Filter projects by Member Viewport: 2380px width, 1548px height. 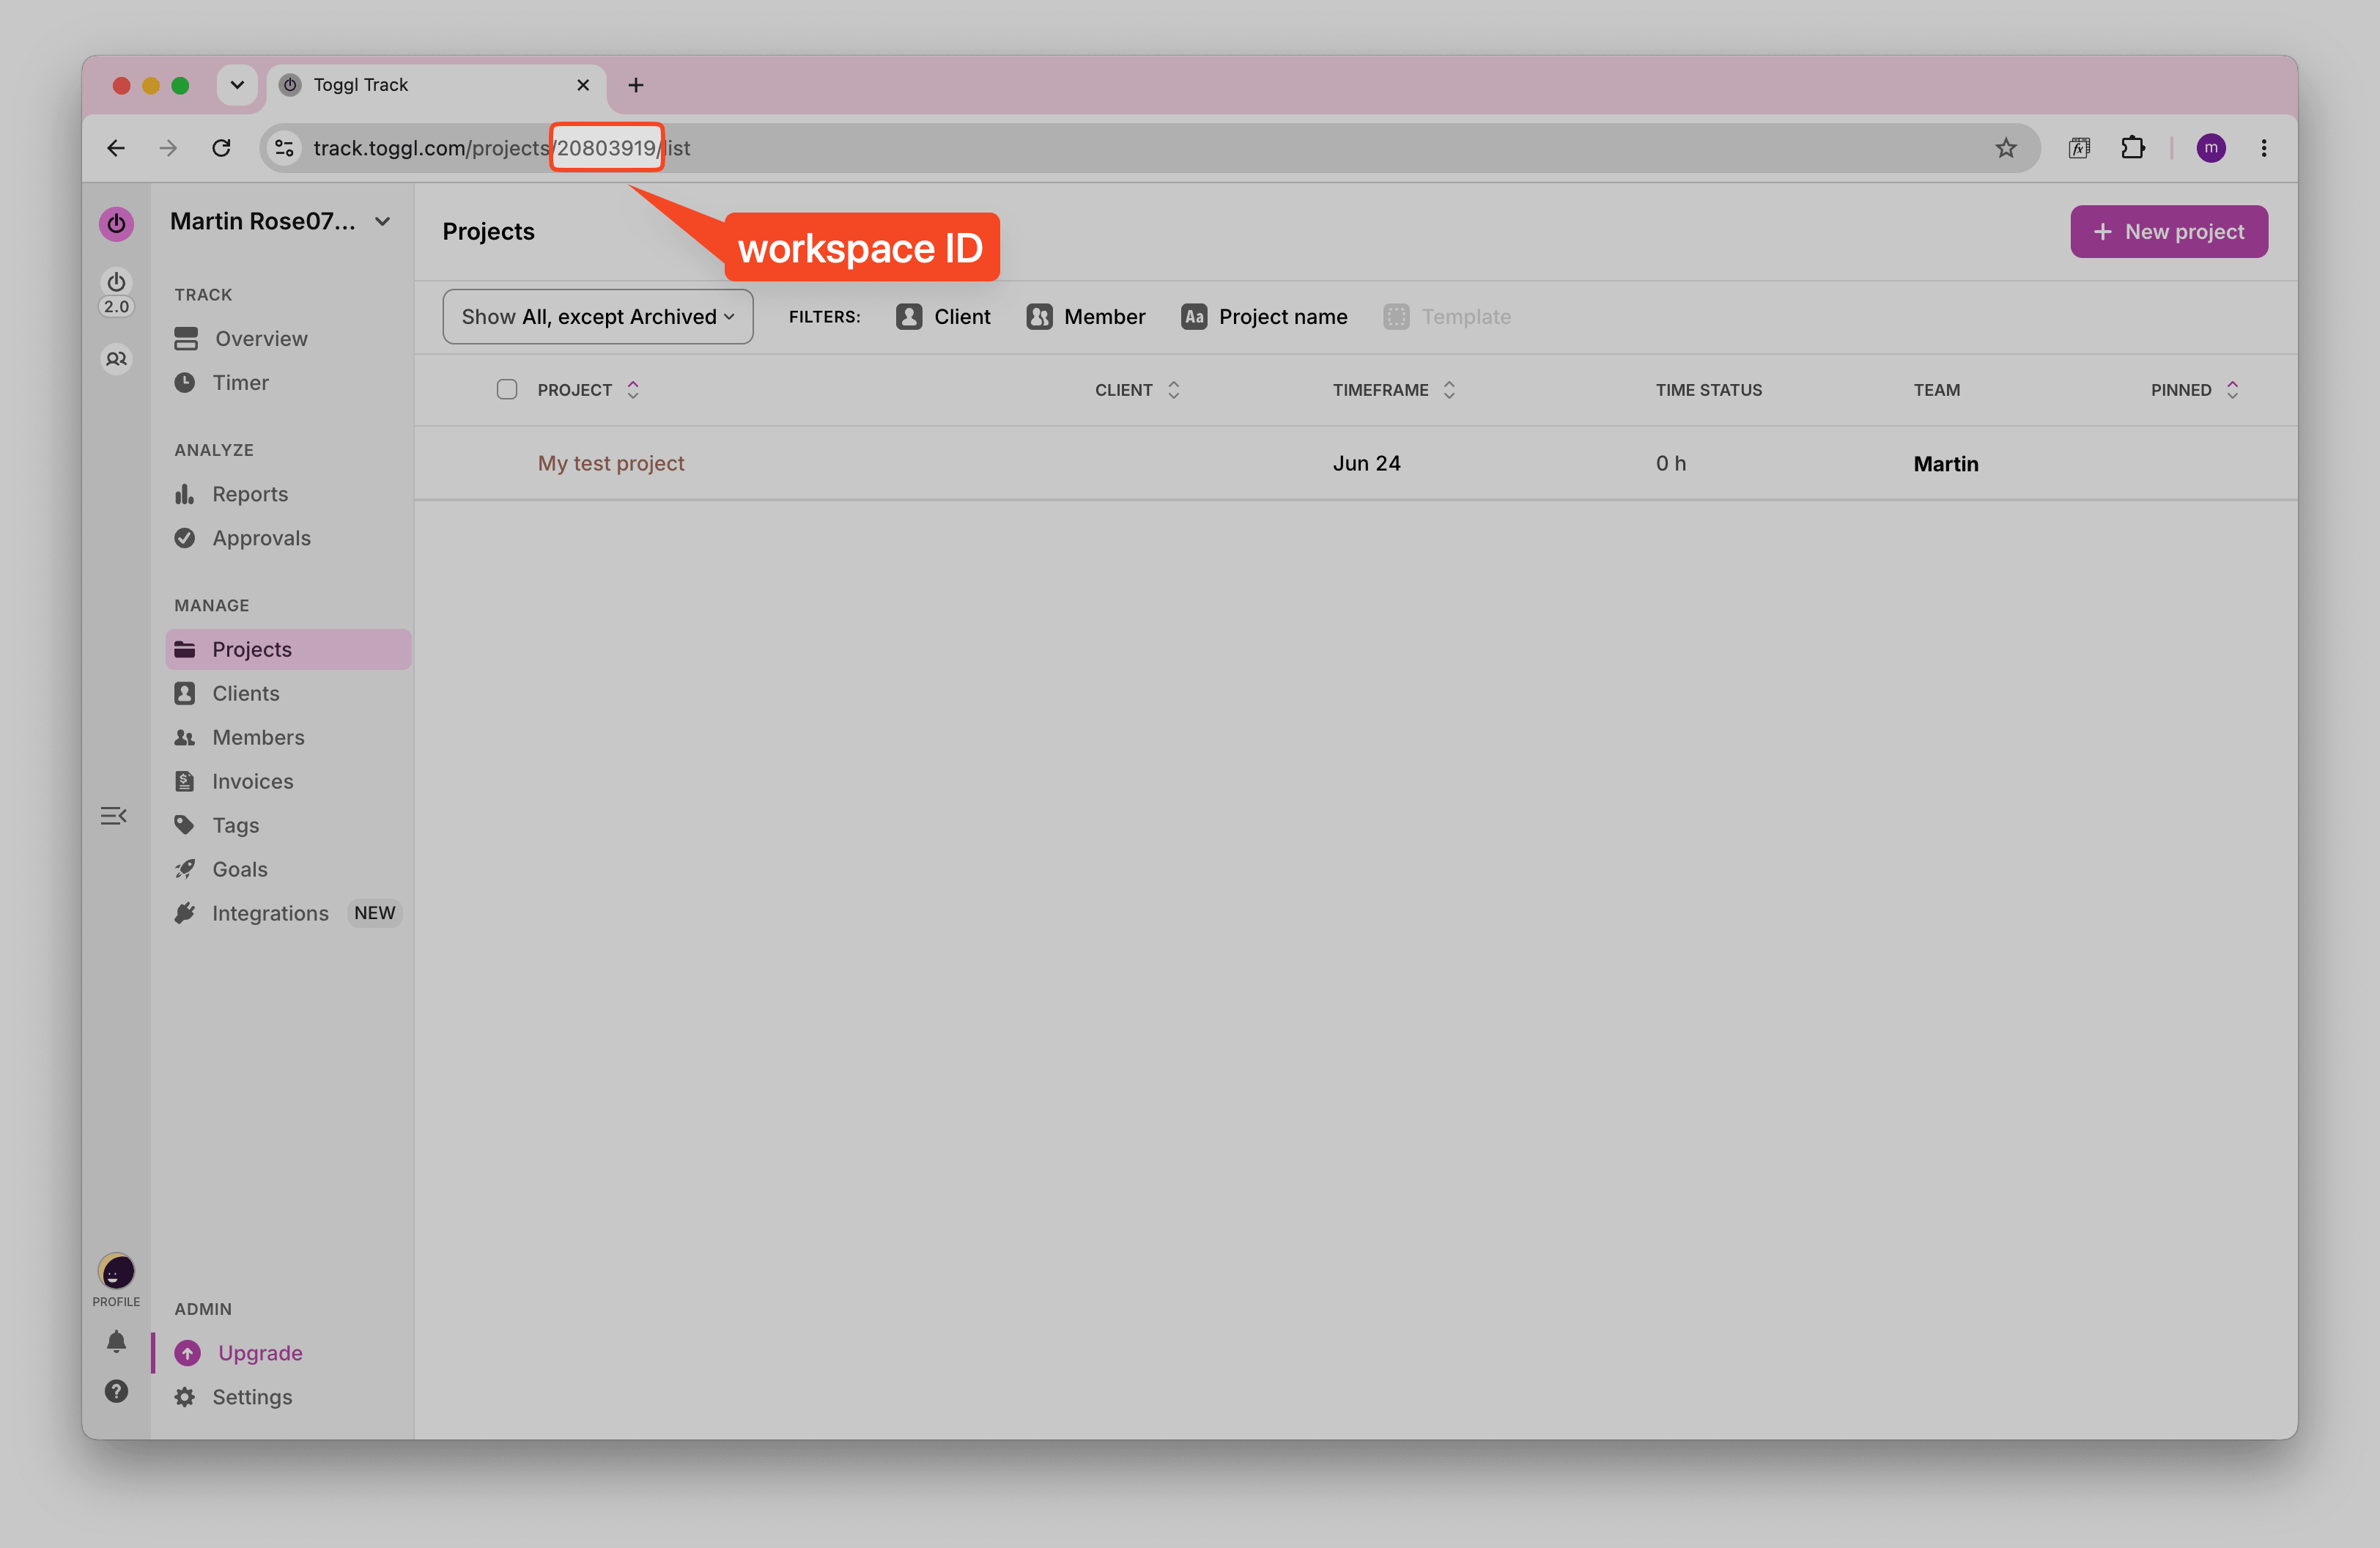(x=1086, y=317)
